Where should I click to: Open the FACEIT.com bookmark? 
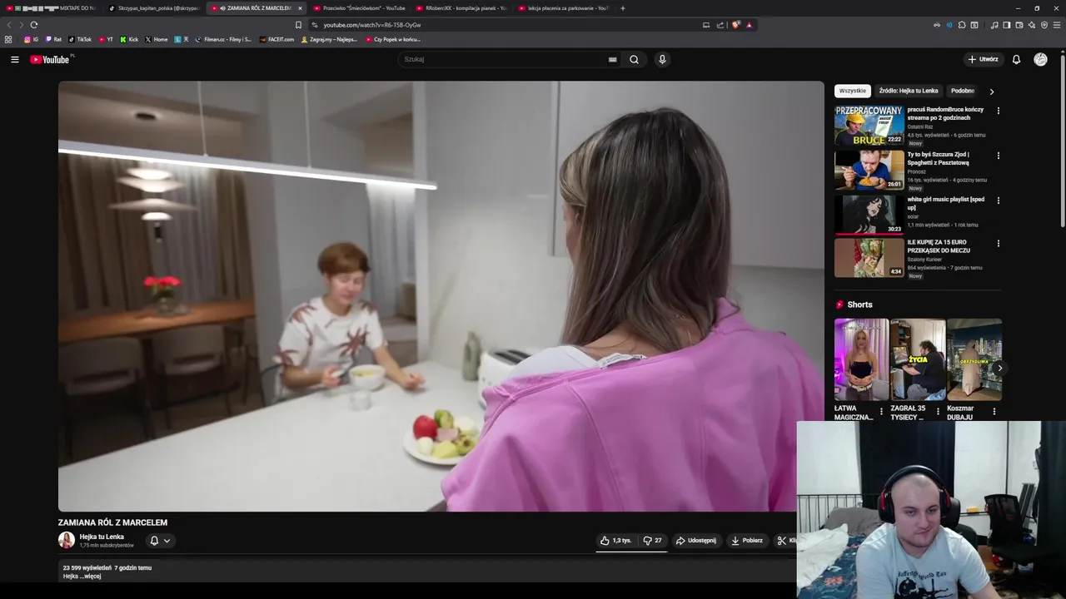point(276,39)
